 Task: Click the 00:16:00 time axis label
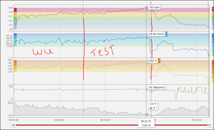click(105, 120)
